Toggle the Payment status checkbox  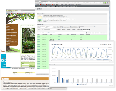click(71, 30)
